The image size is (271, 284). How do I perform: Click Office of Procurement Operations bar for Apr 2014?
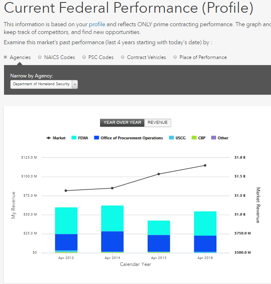point(112,241)
